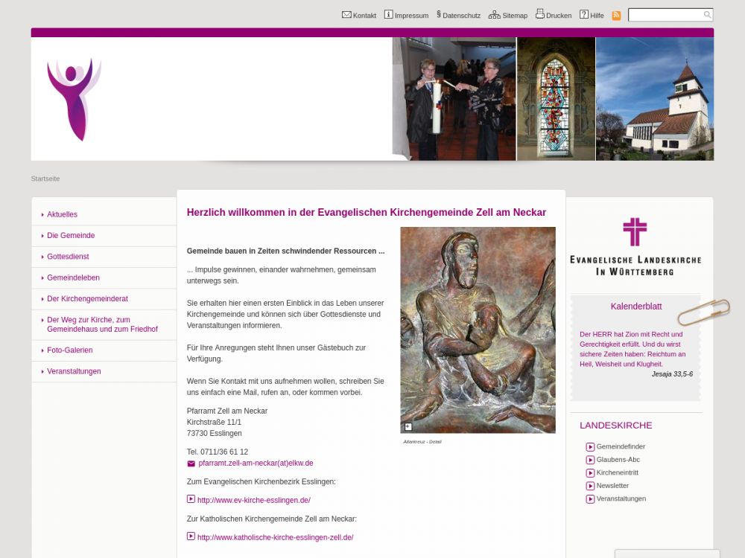Click the Kontakt envelope icon
745x558 pixels.
point(346,15)
